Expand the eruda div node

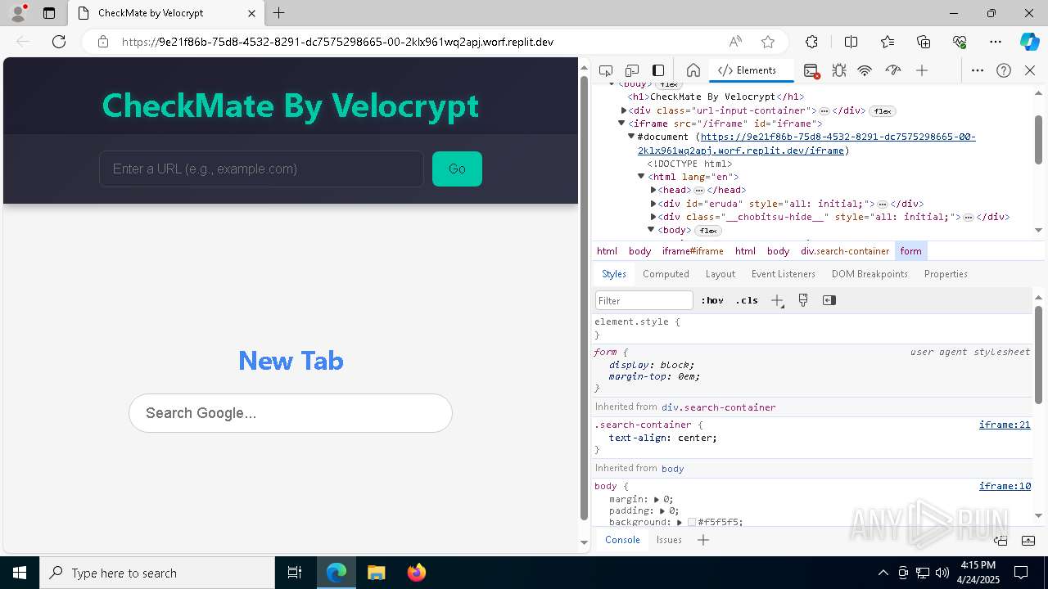653,204
